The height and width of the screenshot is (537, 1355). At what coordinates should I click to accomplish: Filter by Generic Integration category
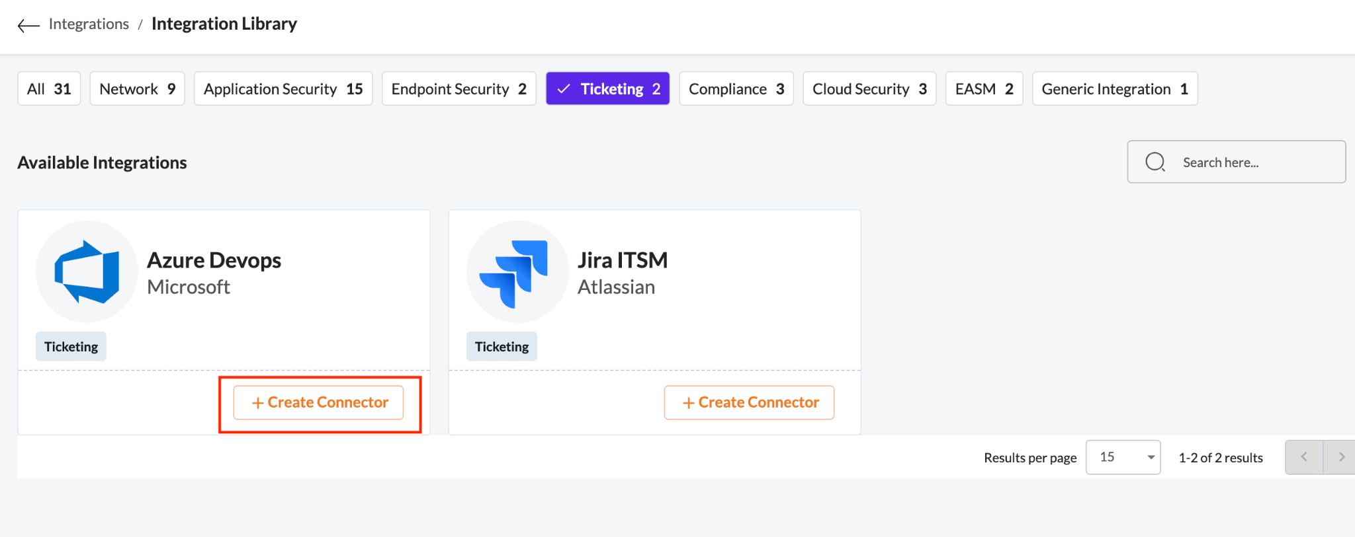pos(1115,89)
